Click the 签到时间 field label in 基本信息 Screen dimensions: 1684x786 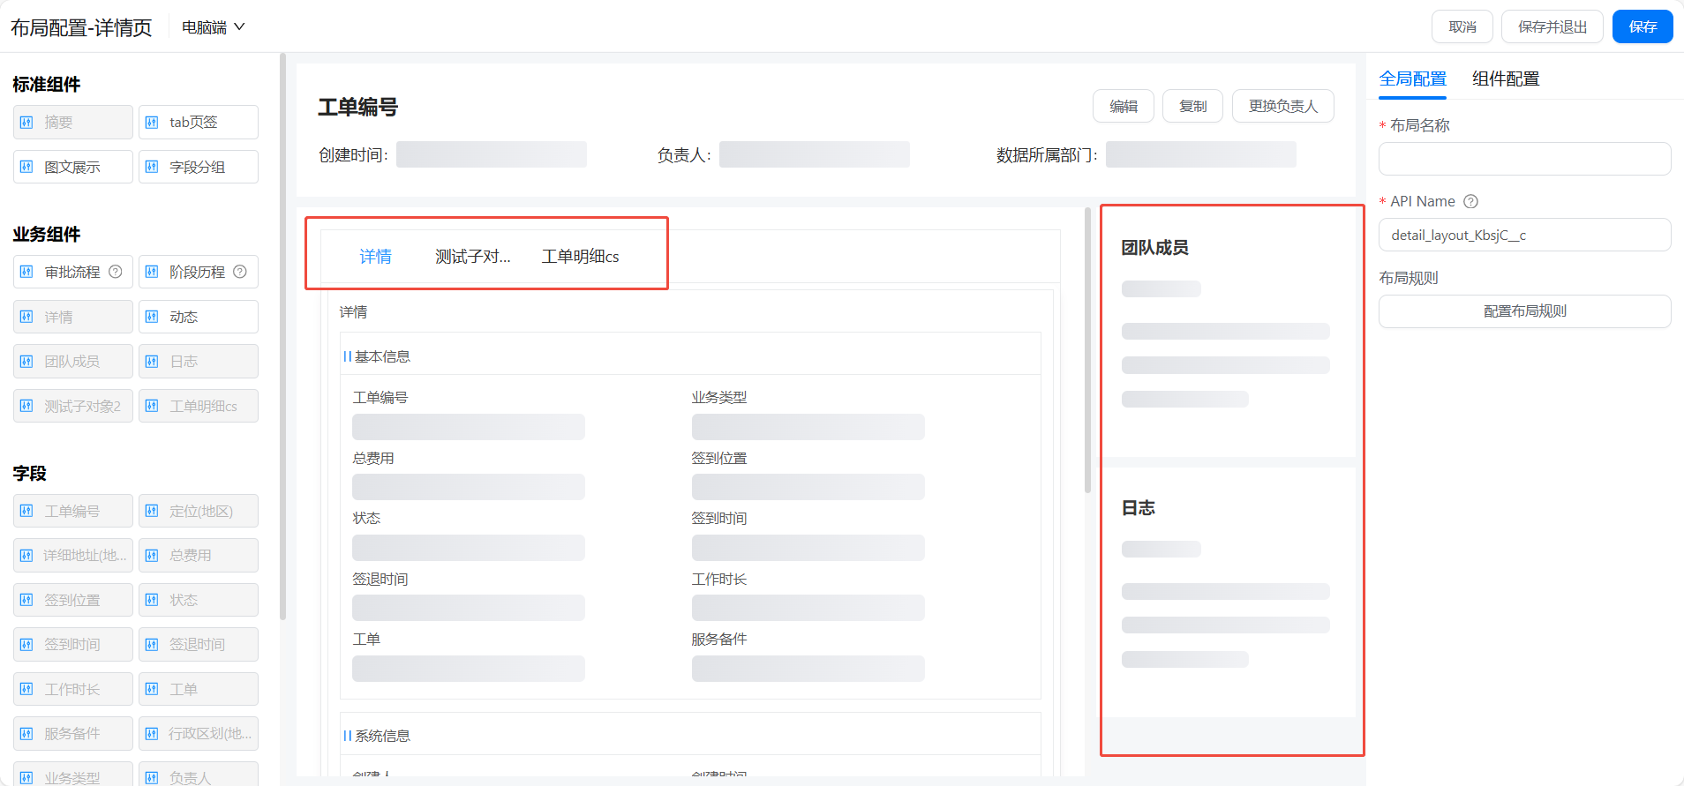tap(719, 518)
